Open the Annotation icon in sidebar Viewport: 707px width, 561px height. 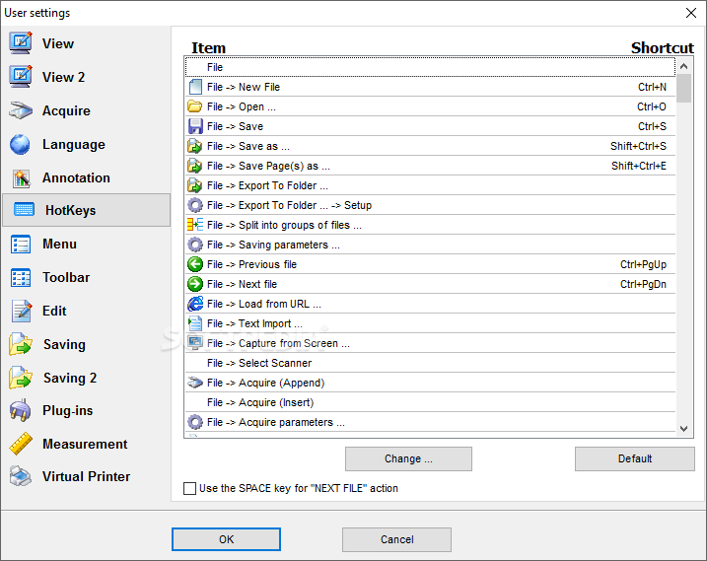(21, 178)
